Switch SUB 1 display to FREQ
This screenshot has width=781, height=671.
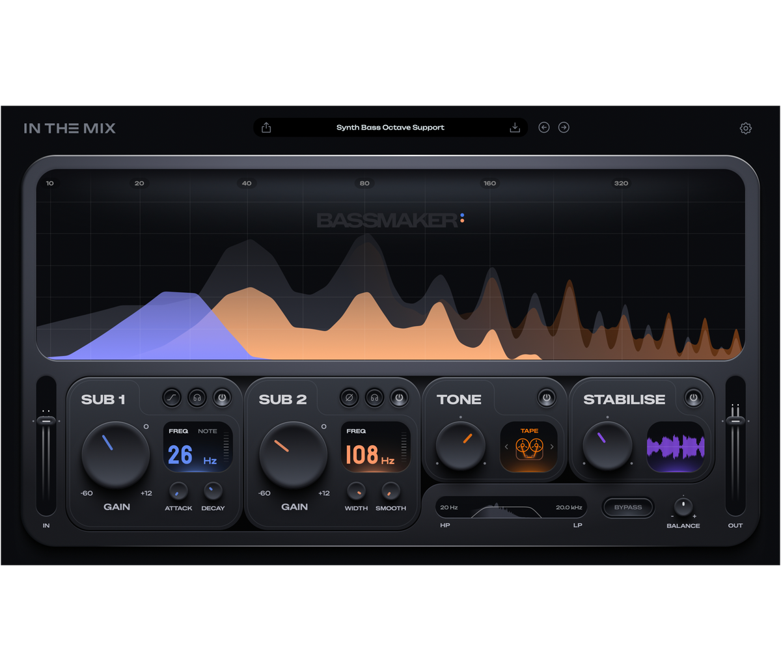click(x=178, y=431)
